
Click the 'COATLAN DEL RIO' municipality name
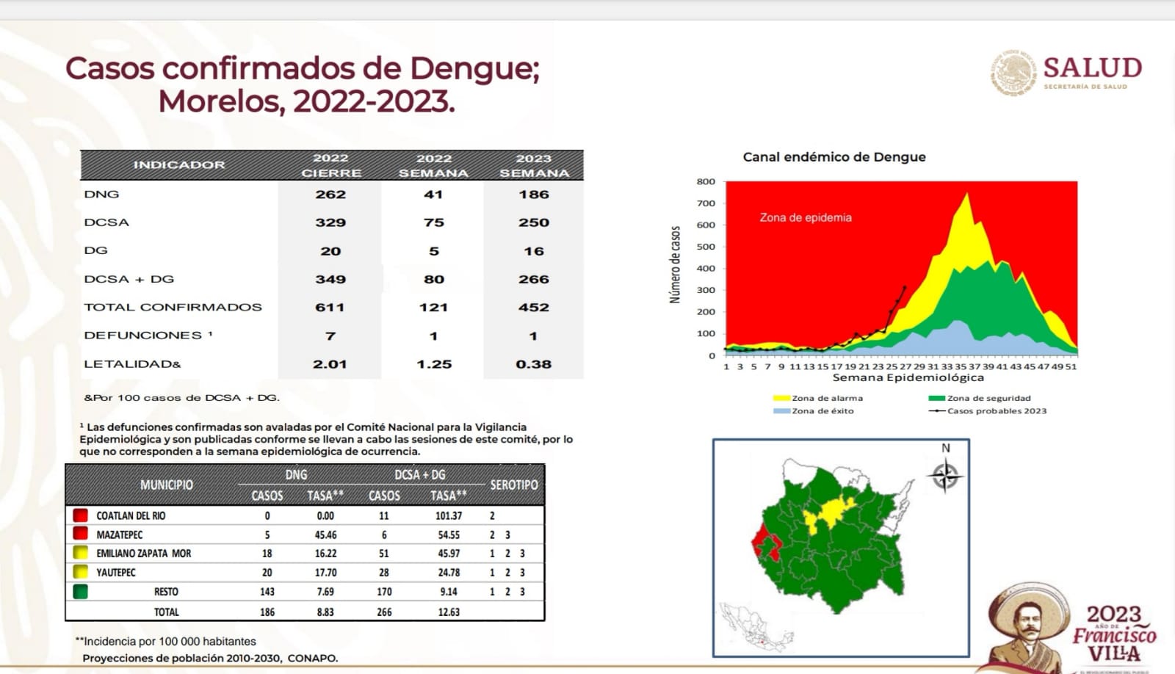(x=131, y=515)
